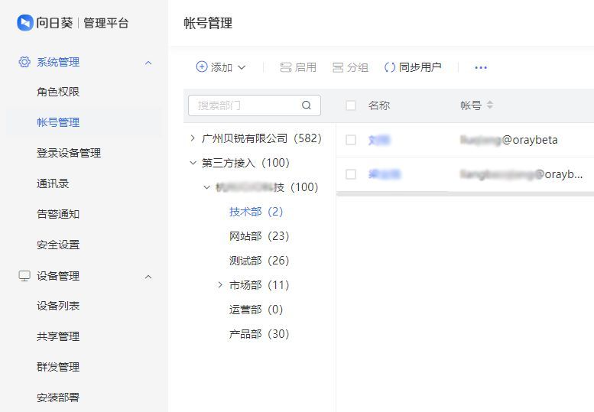Open the second blurred user name link

384,174
